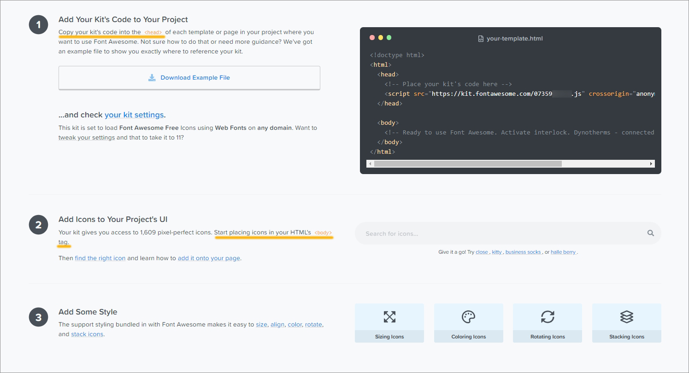Click the magnifying glass search icon
This screenshot has height=373, width=689.
click(651, 233)
